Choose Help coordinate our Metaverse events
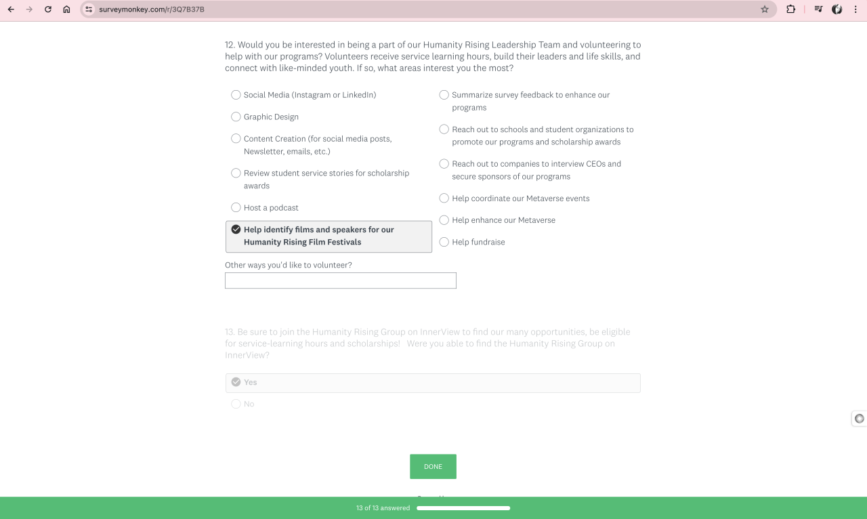The width and height of the screenshot is (867, 519). [x=444, y=199]
